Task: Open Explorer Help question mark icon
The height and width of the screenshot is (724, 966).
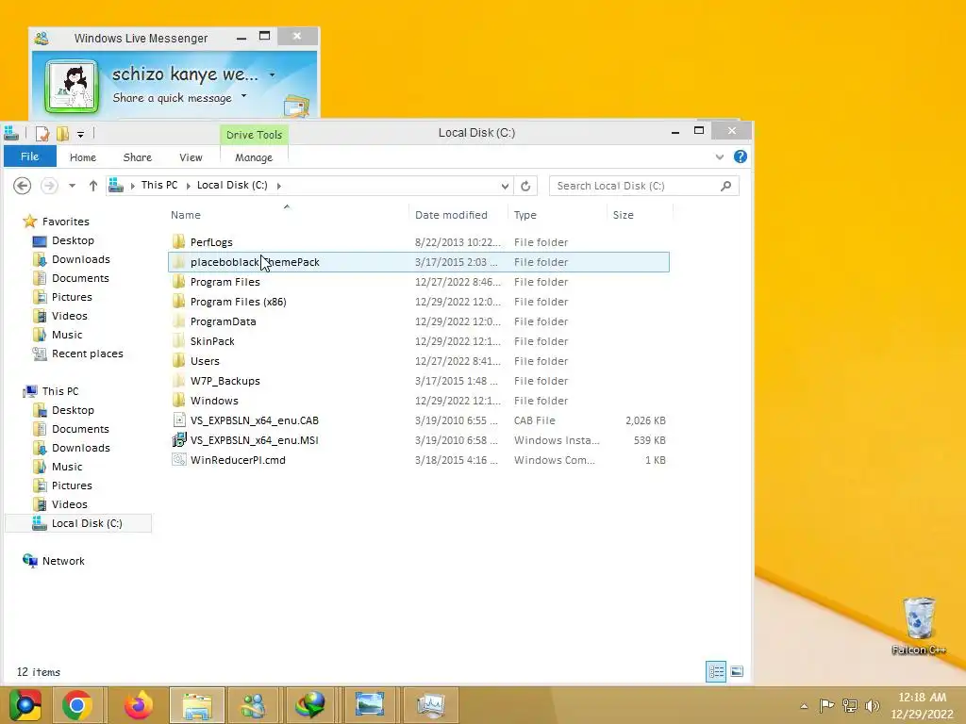Action: click(740, 157)
